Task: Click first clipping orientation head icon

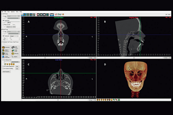Action: pos(5,64)
